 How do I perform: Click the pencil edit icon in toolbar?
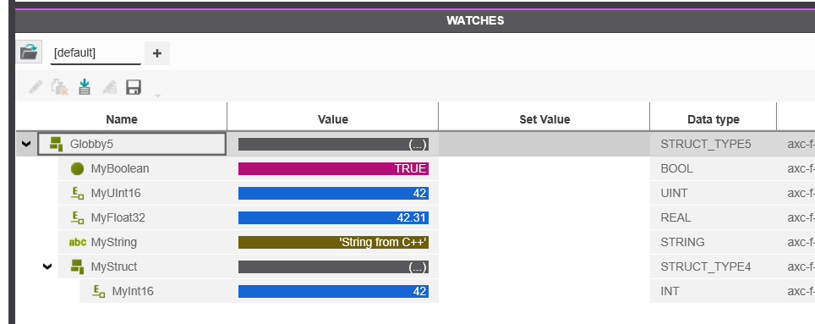coord(36,87)
